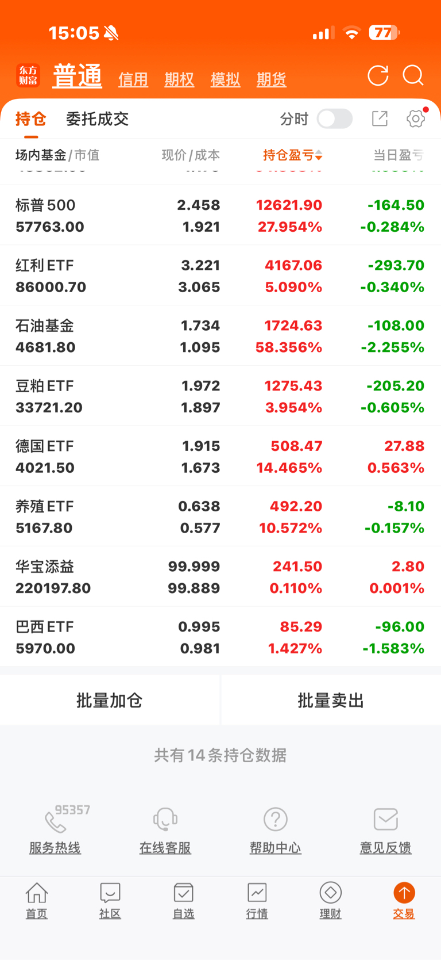Select the 期权 tab

(x=179, y=79)
